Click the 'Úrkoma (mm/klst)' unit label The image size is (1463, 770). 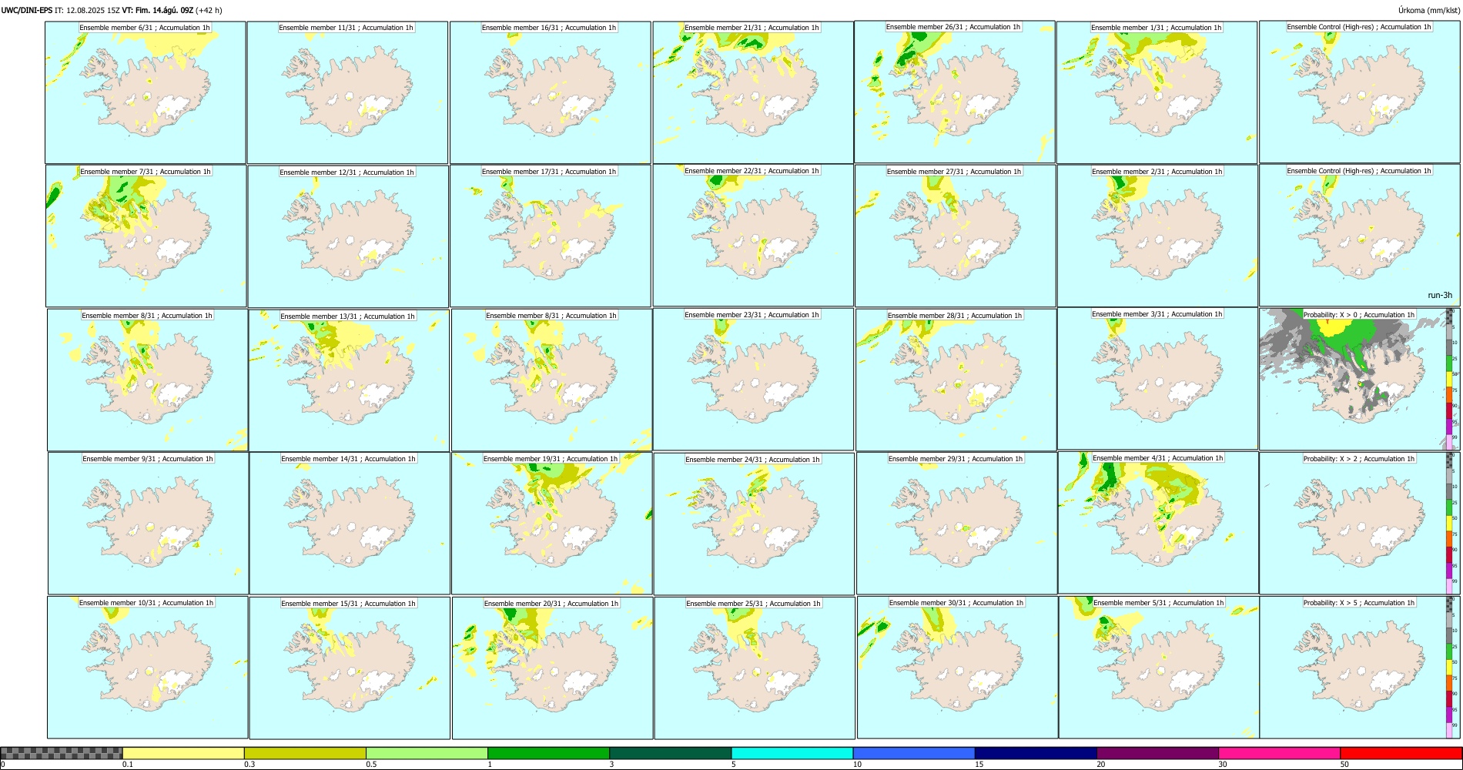pyautogui.click(x=1429, y=10)
